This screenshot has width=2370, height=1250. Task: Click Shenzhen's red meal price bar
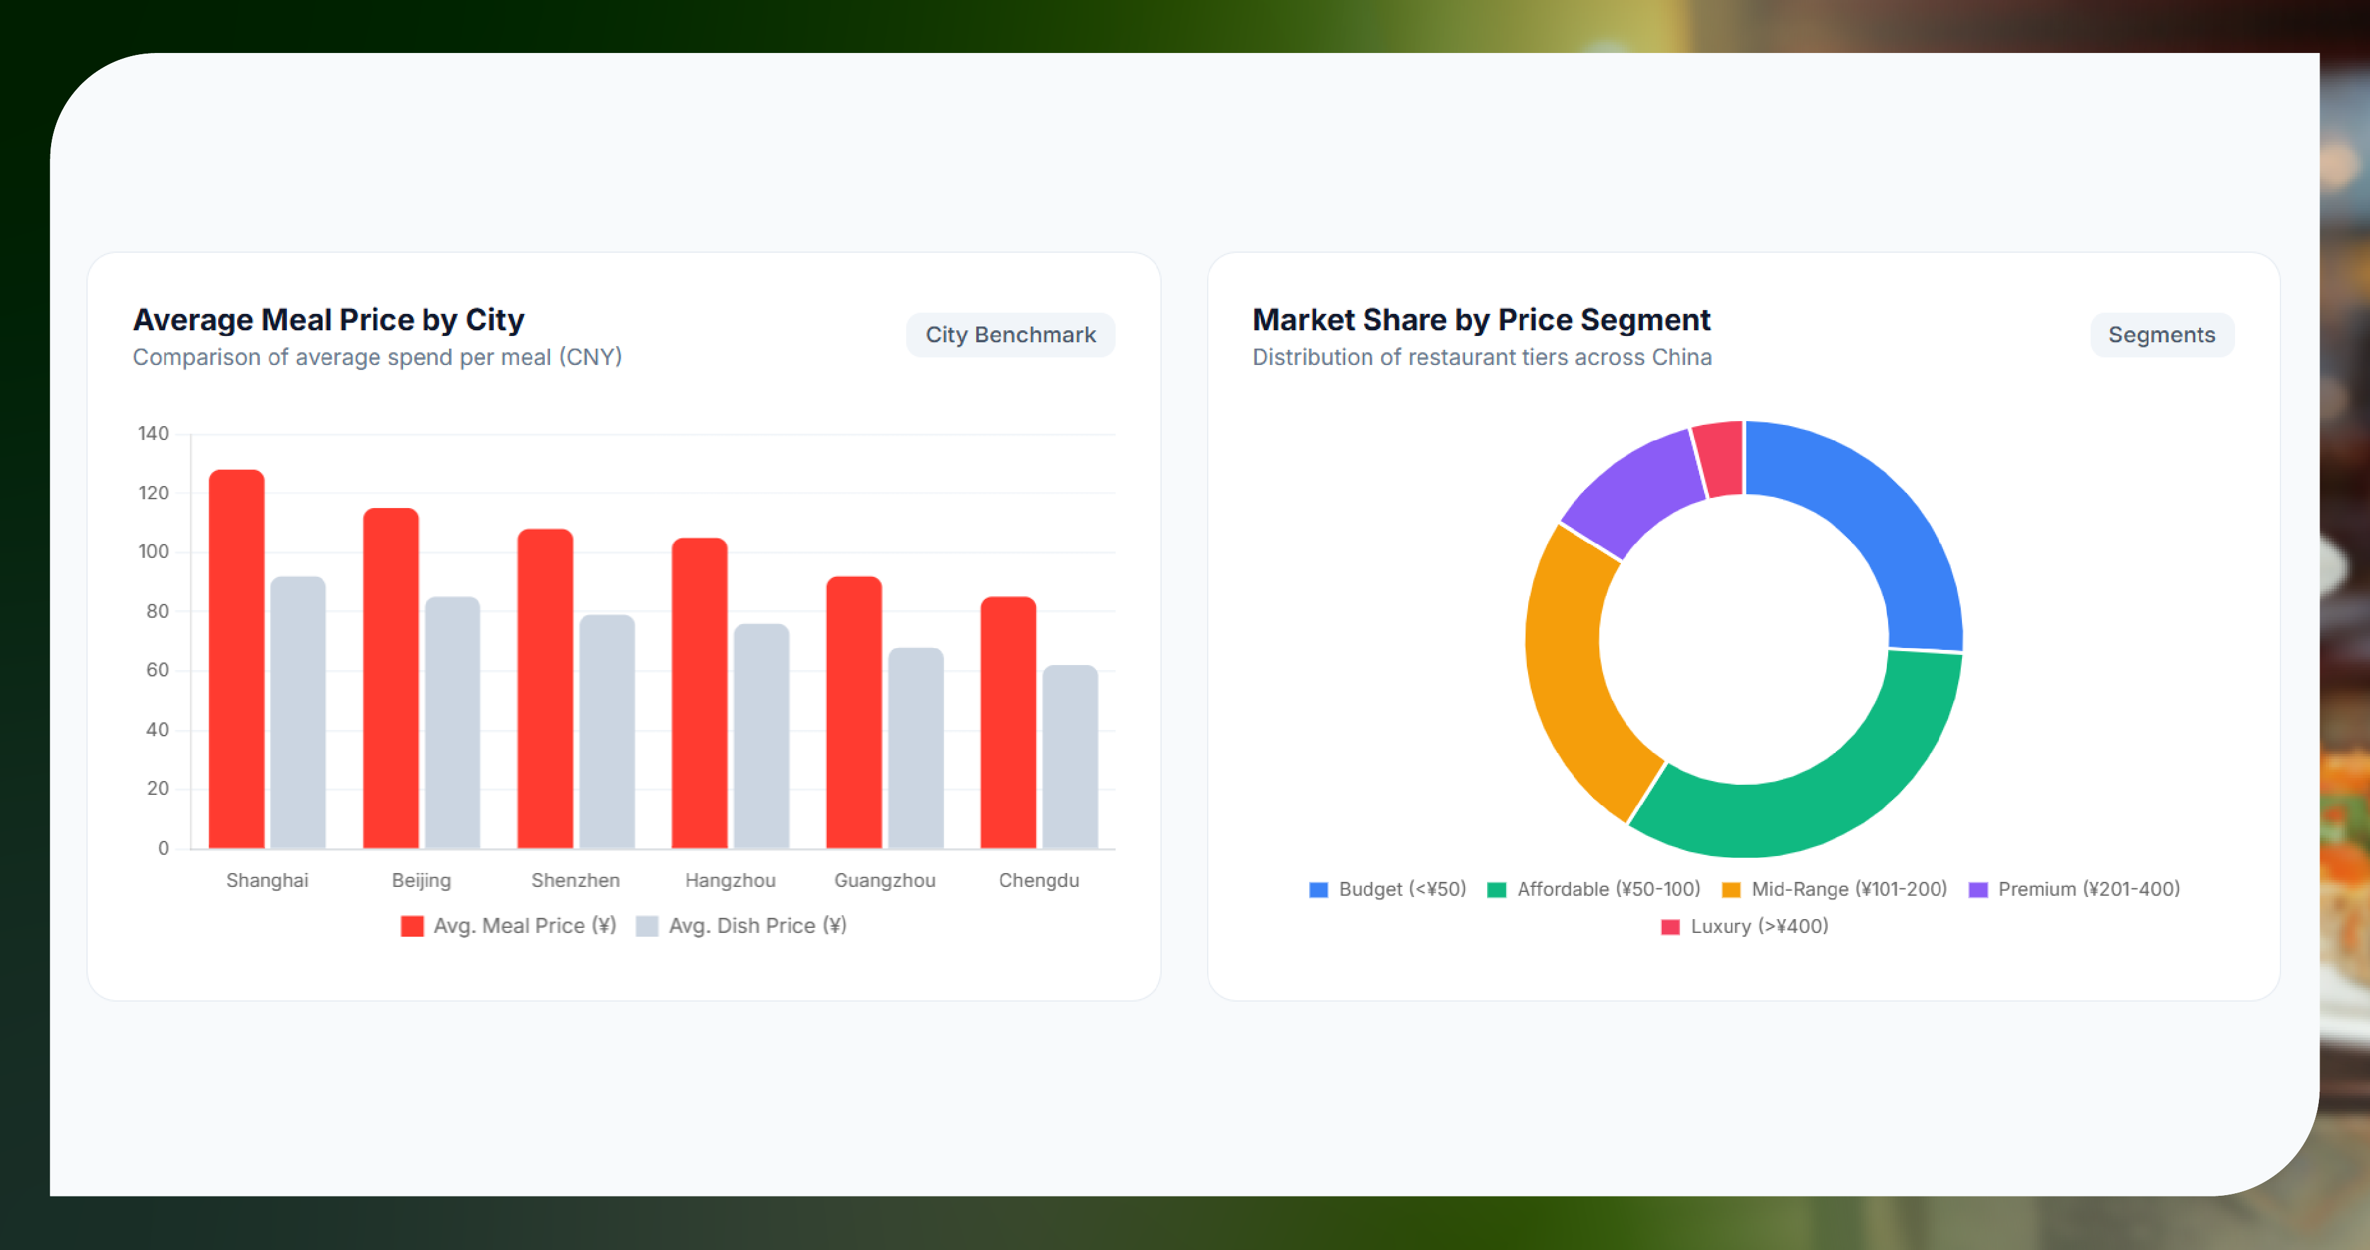tap(546, 688)
